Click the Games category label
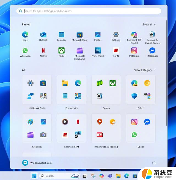The image size is (176, 180). point(106,108)
